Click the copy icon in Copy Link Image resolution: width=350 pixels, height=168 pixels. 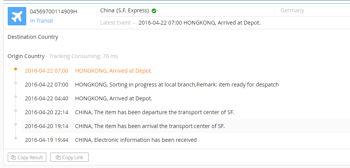(x=58, y=158)
